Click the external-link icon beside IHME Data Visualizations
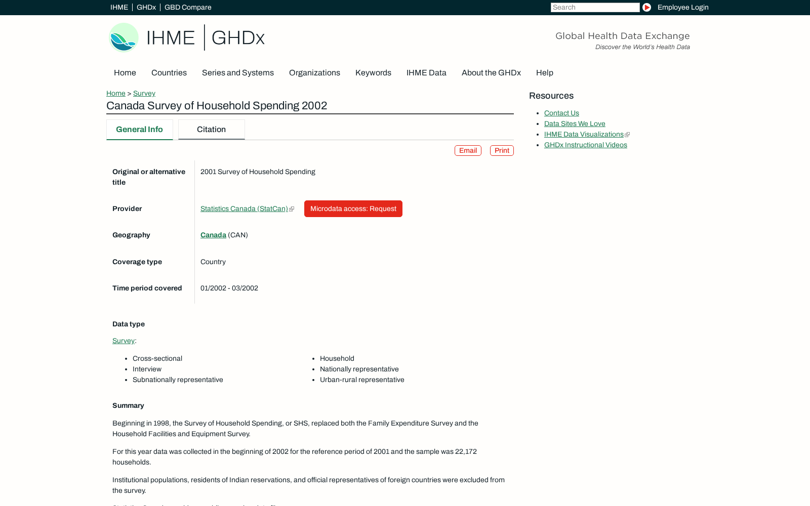The image size is (810, 506). click(x=627, y=135)
